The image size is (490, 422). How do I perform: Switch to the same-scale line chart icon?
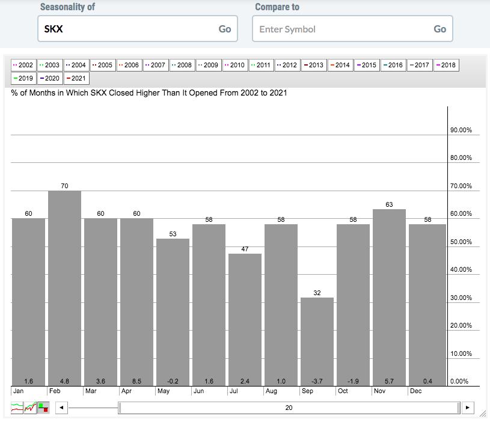click(30, 408)
